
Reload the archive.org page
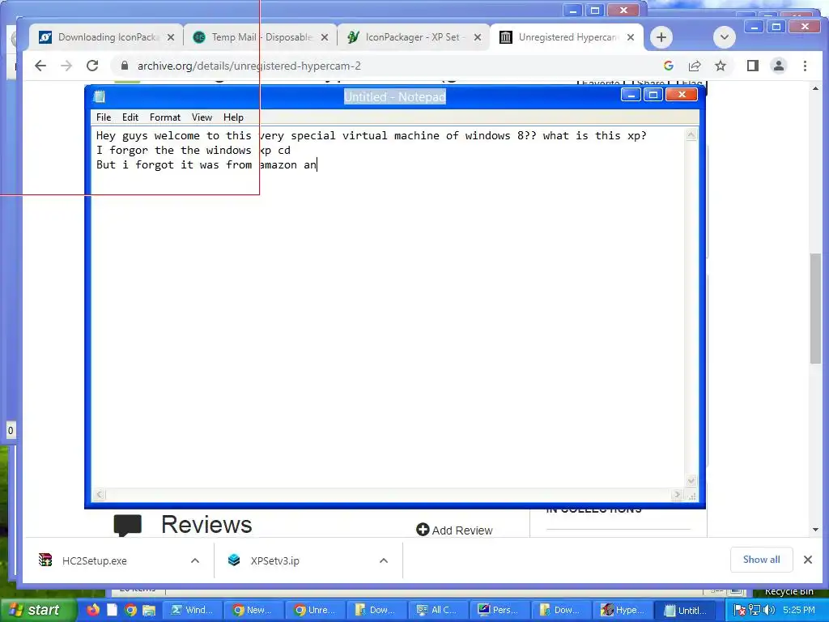click(92, 66)
